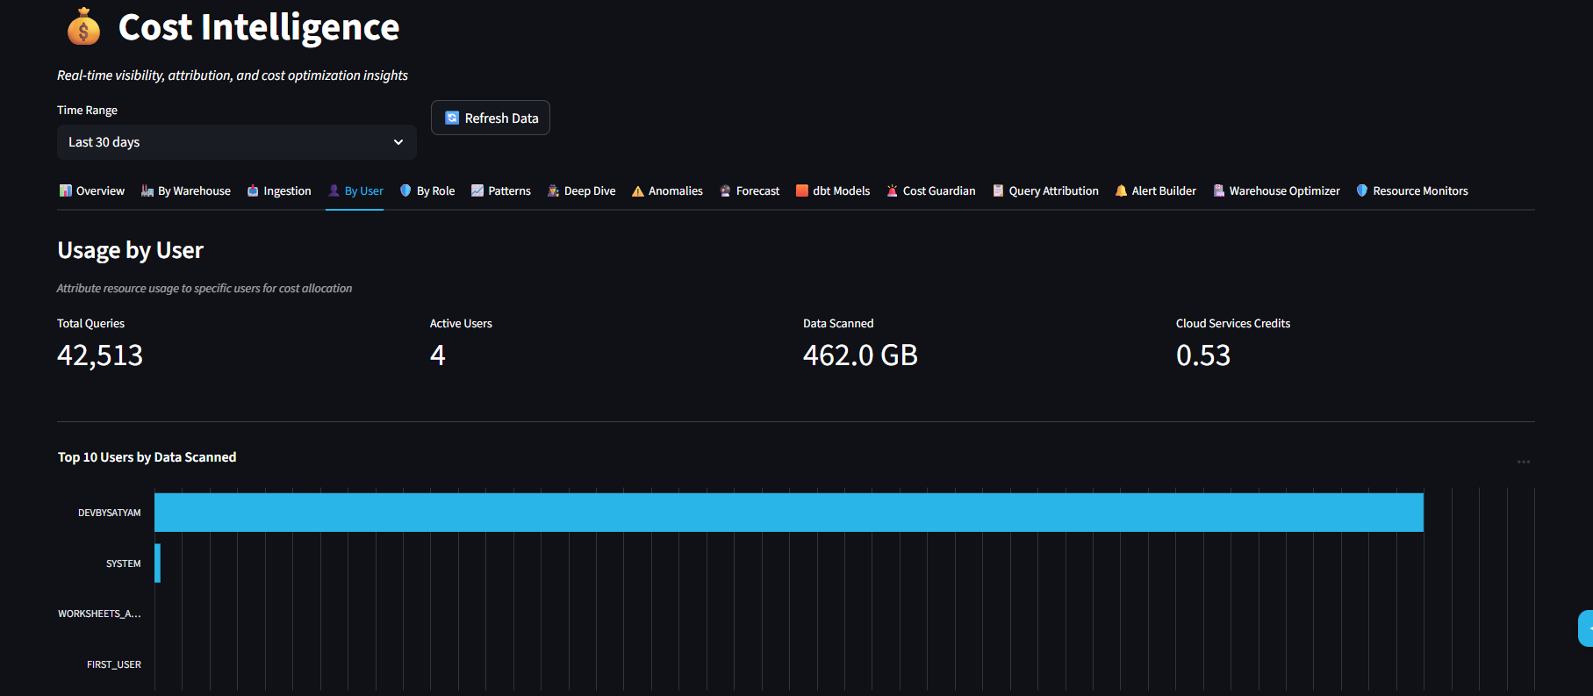1593x696 pixels.
Task: Open the Time Range dropdown
Action: pos(236,142)
